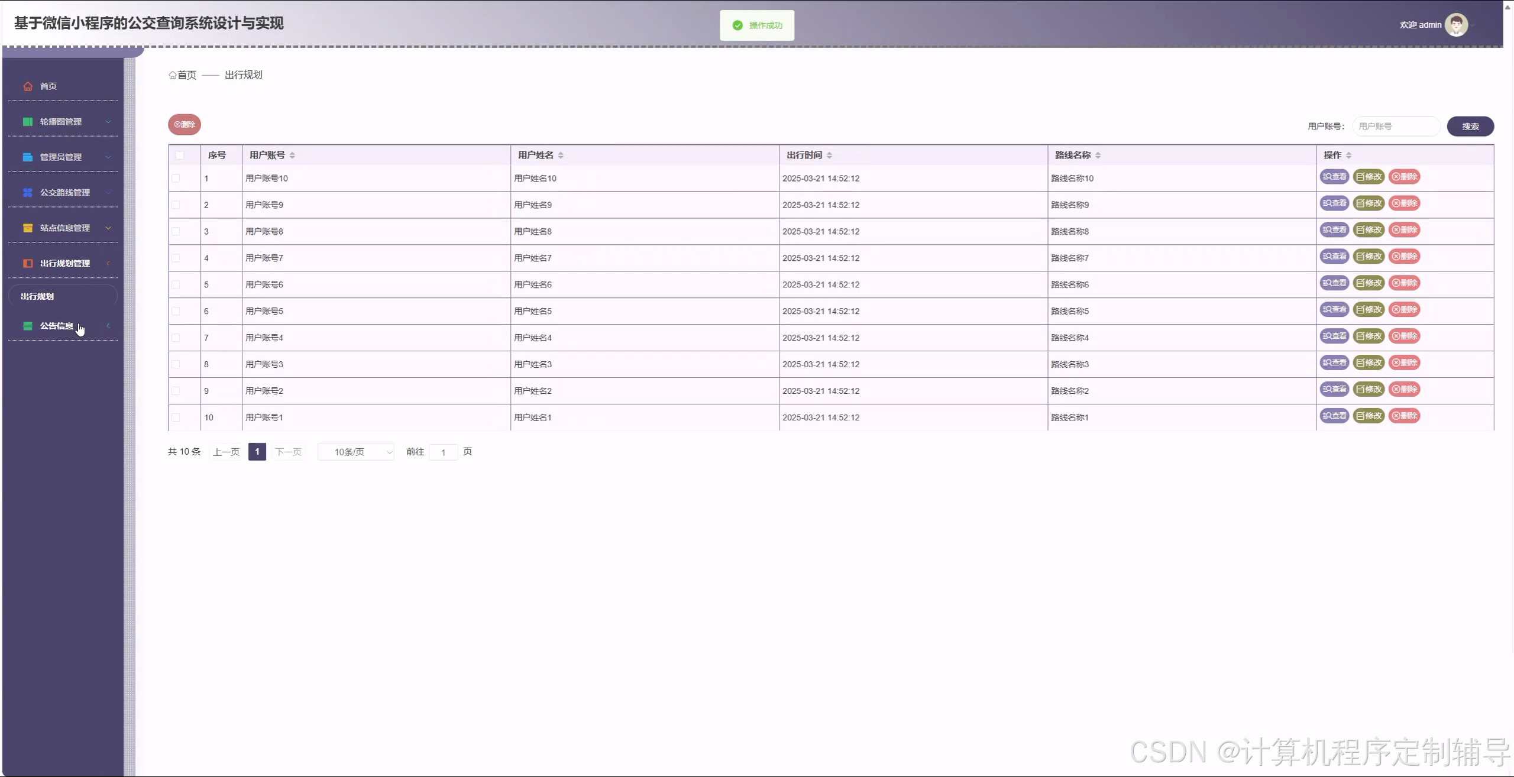This screenshot has height=777, width=1514.
Task: Click the home icon in the sidebar
Action: point(28,86)
